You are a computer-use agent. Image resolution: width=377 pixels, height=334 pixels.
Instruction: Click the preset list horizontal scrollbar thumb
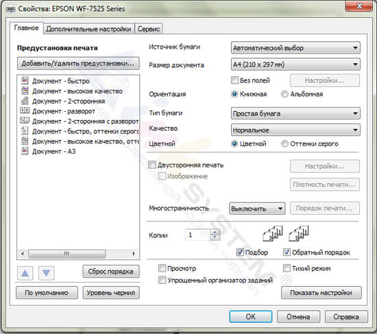pos(67,254)
